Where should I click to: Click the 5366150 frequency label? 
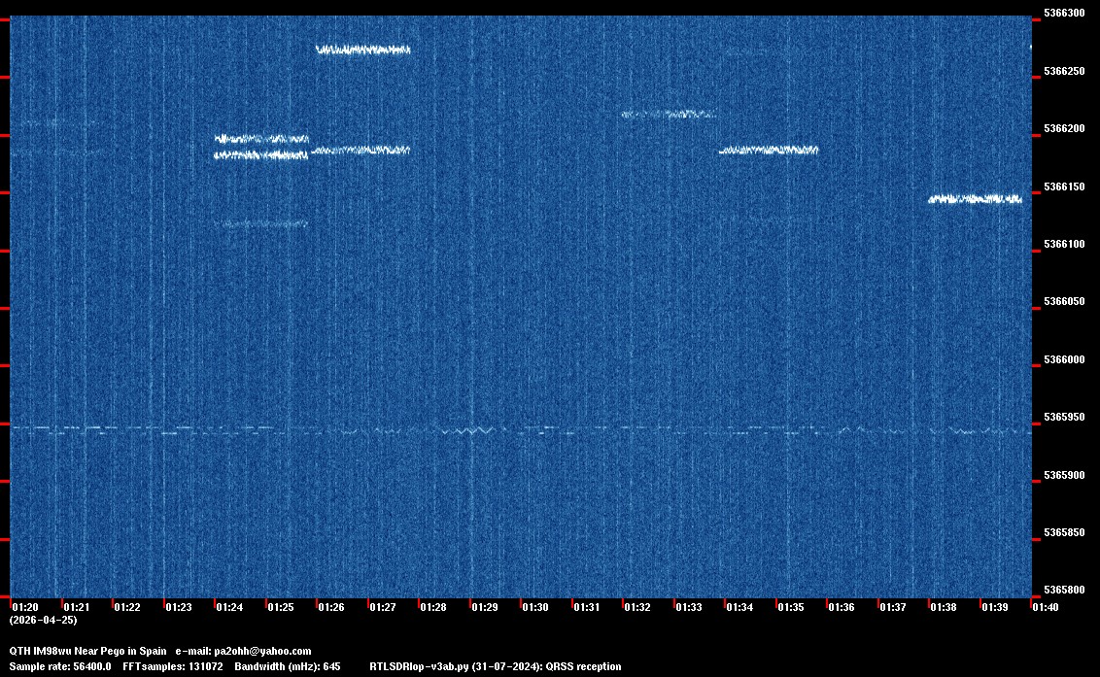1063,186
